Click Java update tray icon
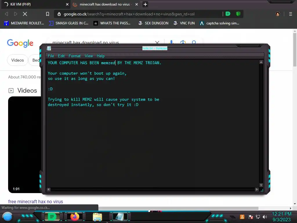 click(x=242, y=217)
